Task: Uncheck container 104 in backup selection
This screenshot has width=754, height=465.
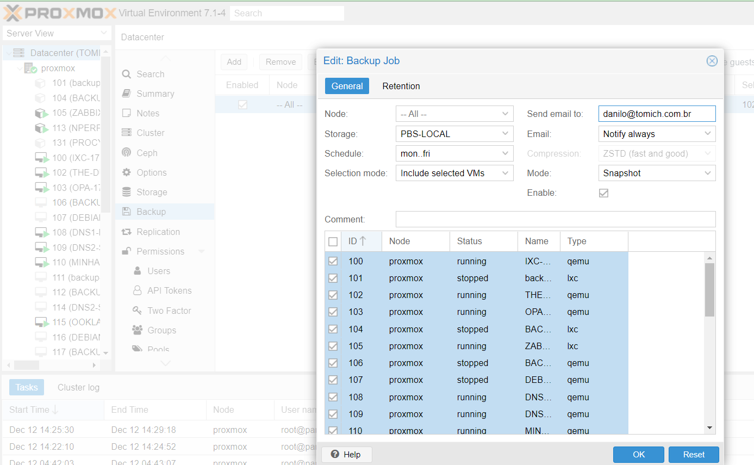Action: [x=333, y=329]
